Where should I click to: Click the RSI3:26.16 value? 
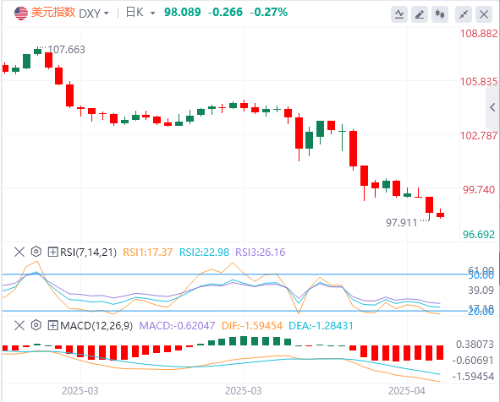tap(261, 252)
